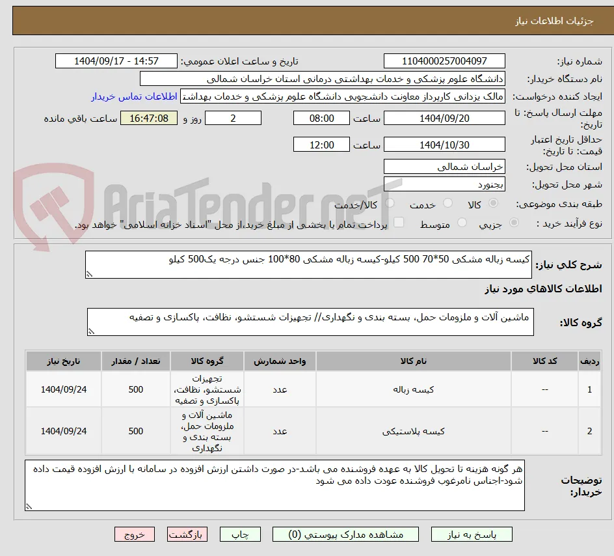Screen dimensions: 614x556
Task: Click the validity time field 12:00
Action: click(x=321, y=145)
